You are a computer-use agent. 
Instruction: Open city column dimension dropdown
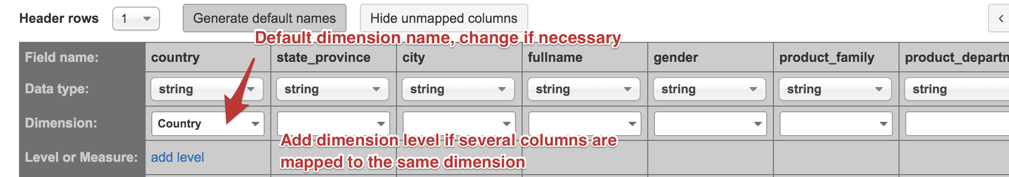coord(459,124)
